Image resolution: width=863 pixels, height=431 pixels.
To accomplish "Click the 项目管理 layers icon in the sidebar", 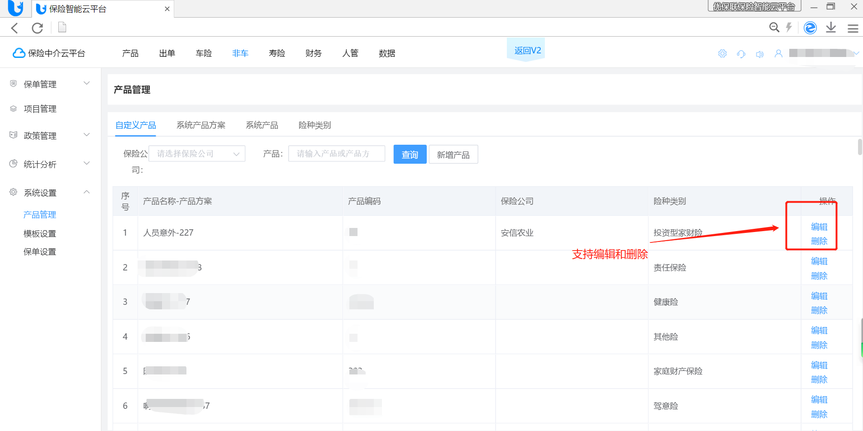I will coord(14,109).
